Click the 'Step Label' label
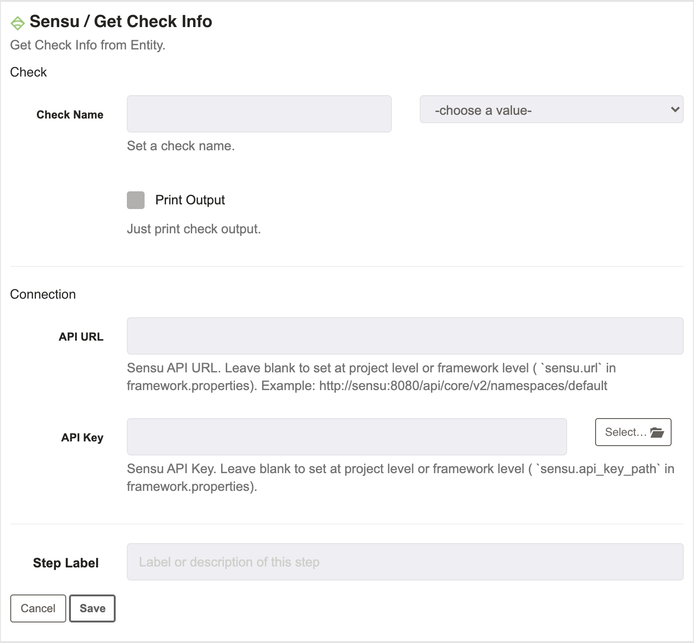The width and height of the screenshot is (694, 643). point(66,563)
